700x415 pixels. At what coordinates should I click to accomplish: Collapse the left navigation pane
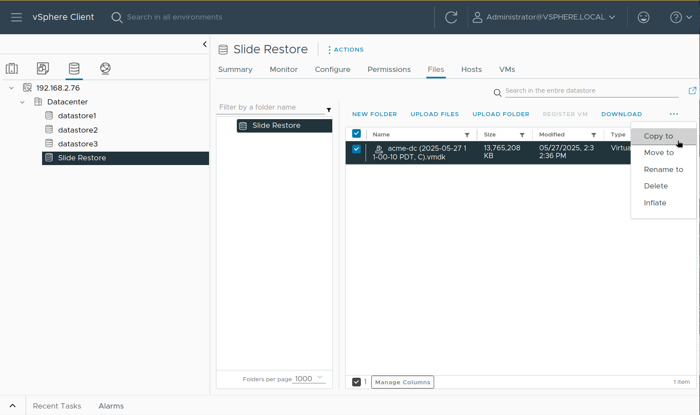205,44
